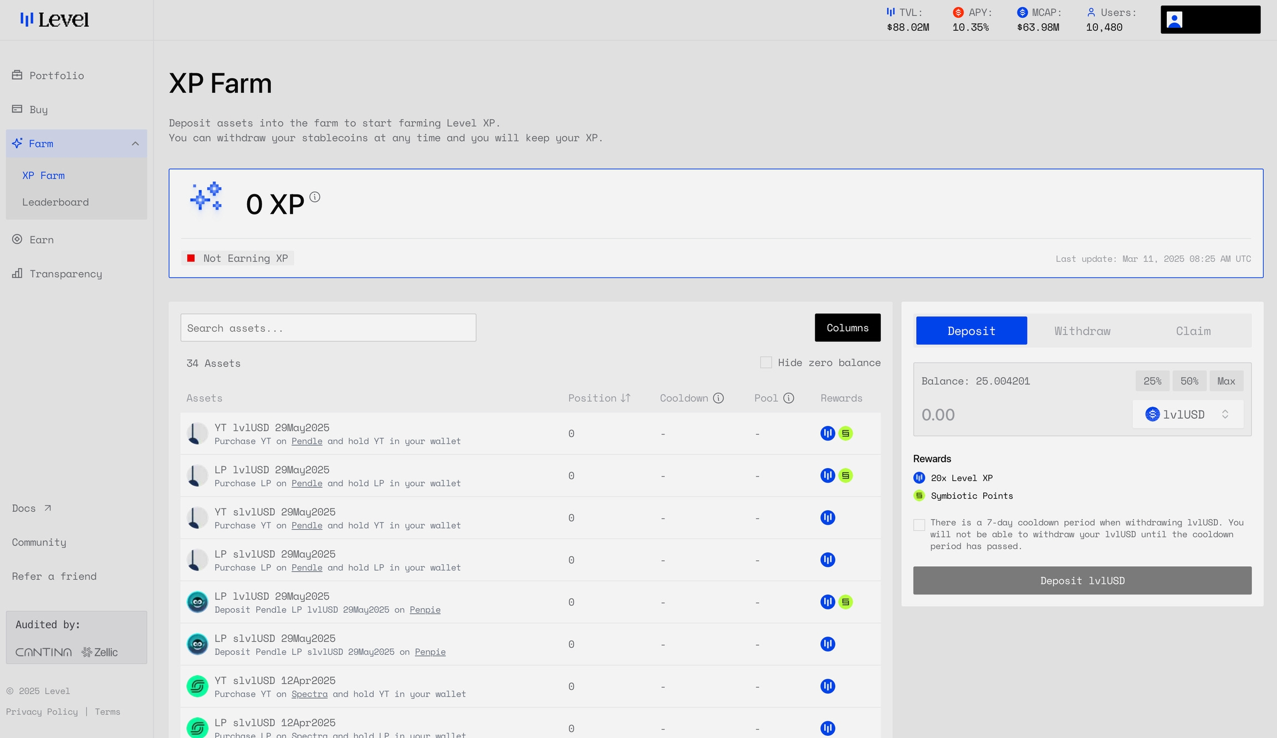The width and height of the screenshot is (1277, 738).
Task: Click the Position sort arrows icon
Action: [x=626, y=398]
